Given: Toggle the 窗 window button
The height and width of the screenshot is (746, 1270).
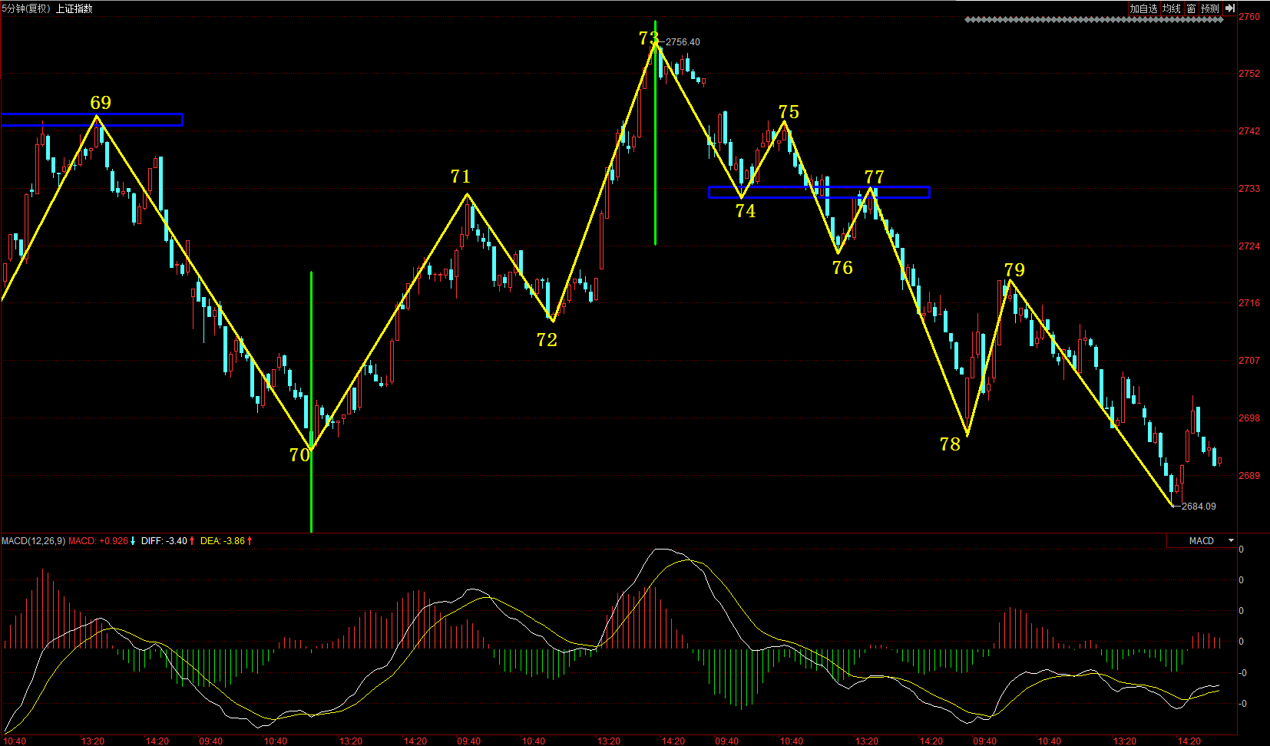Looking at the screenshot, I should point(1191,8).
